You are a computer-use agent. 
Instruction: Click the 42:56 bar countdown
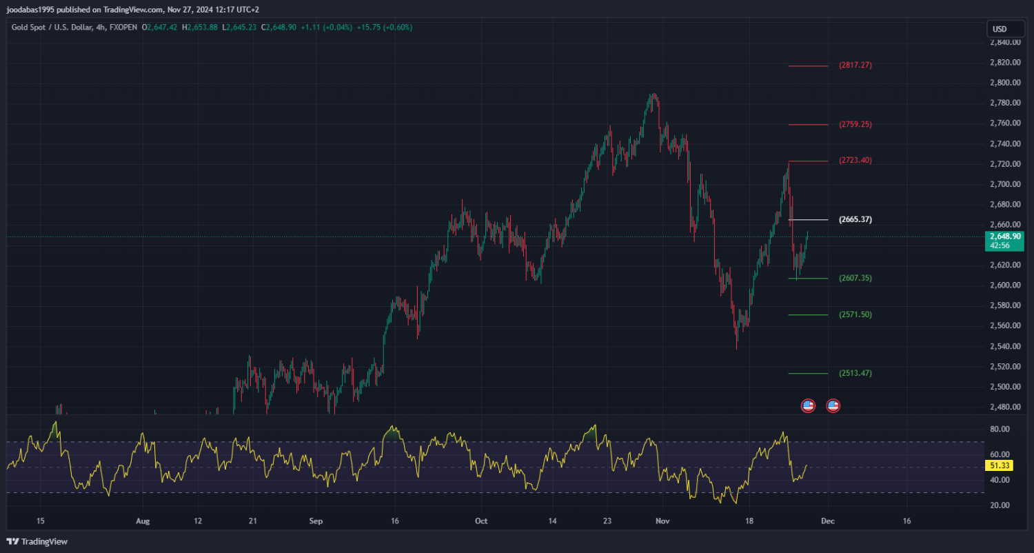click(1000, 245)
